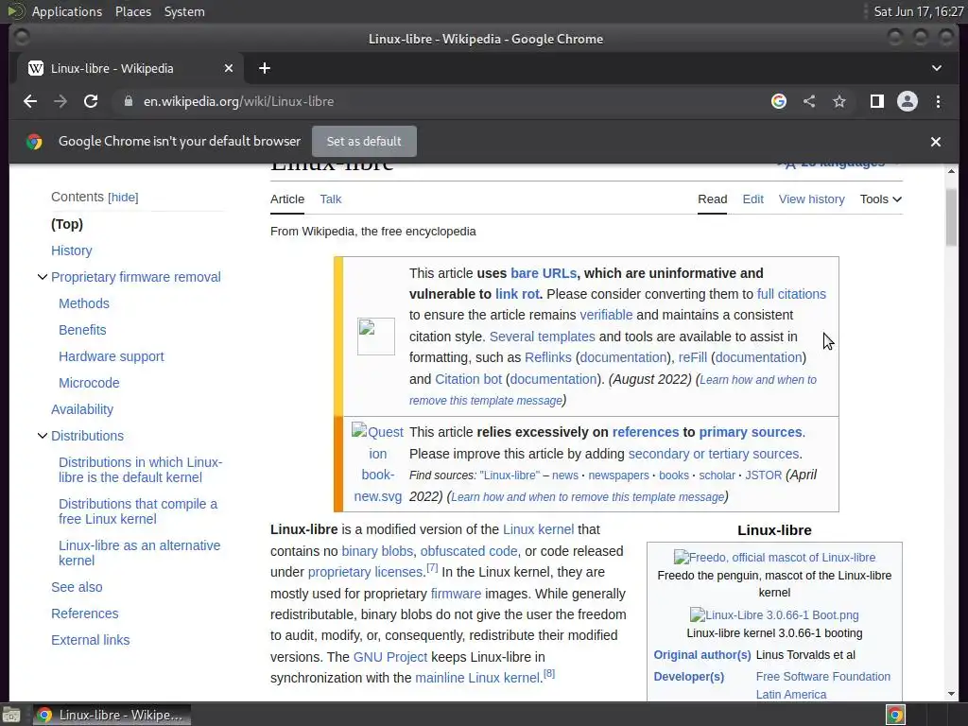Open the GNU Project link
The width and height of the screenshot is (968, 726).
389,657
